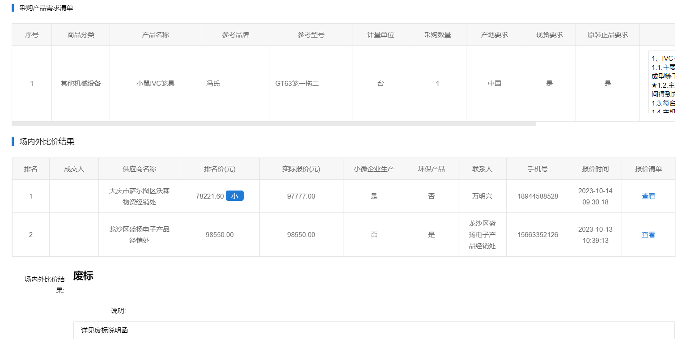Click the 详见废标说明函 description field
The height and width of the screenshot is (339, 690).
pyautogui.click(x=373, y=331)
